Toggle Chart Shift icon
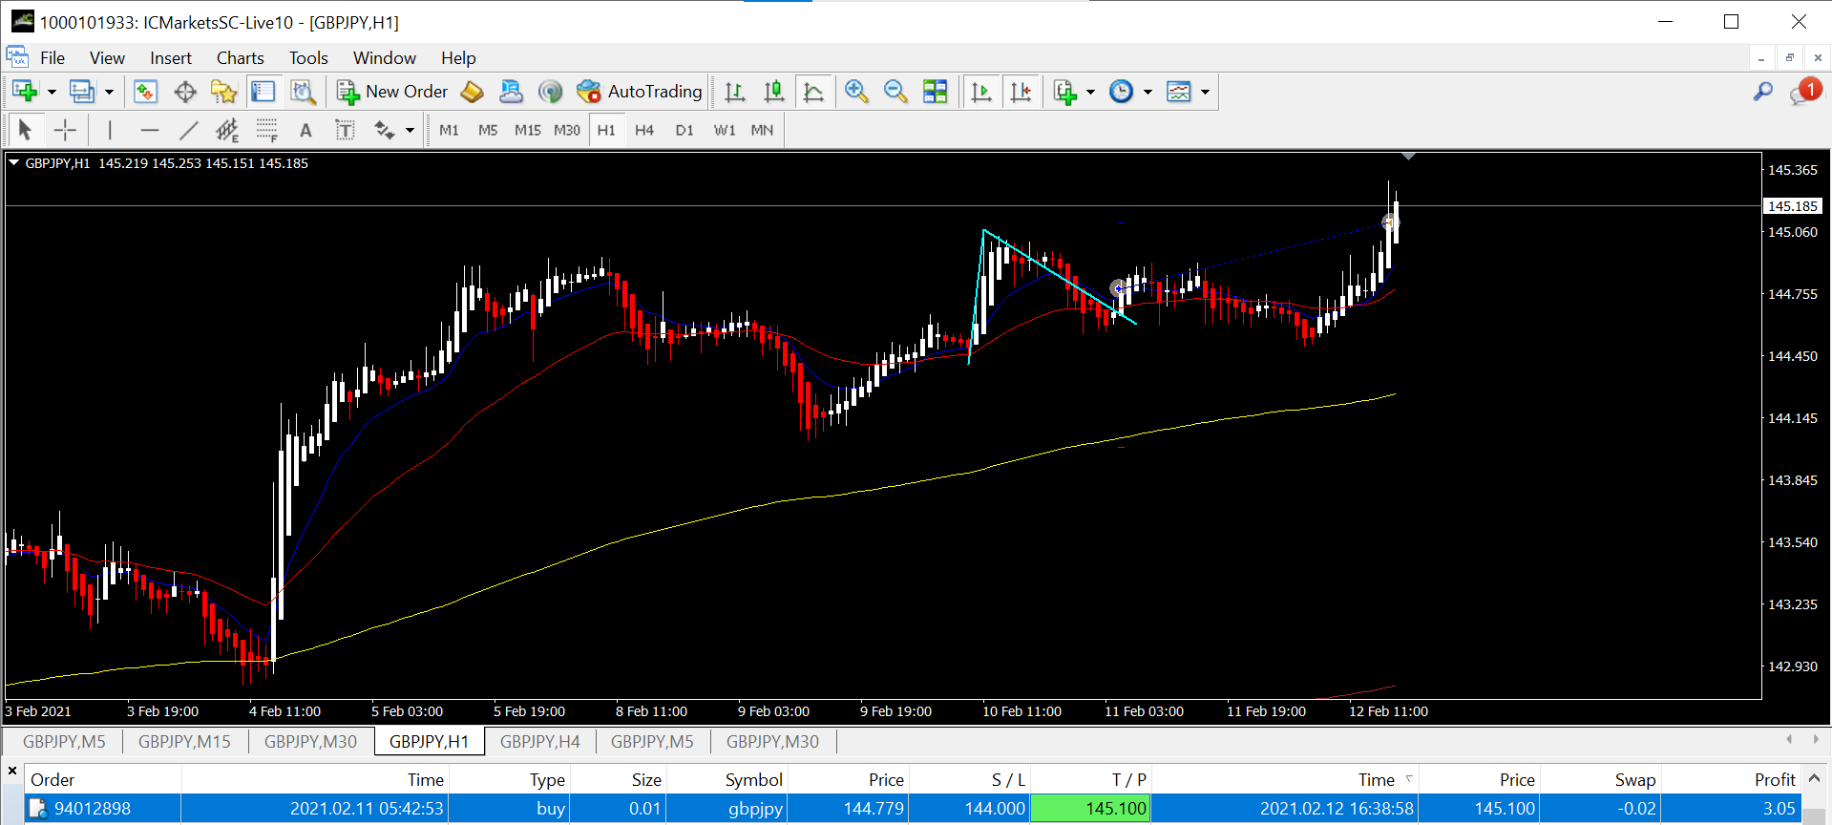 1021,92
